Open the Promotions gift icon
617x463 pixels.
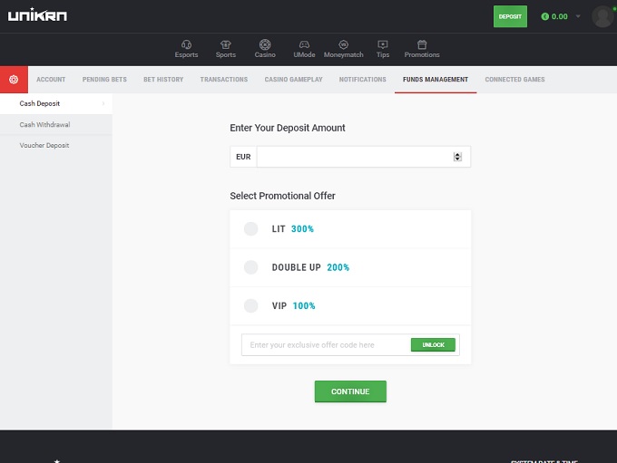(422, 44)
